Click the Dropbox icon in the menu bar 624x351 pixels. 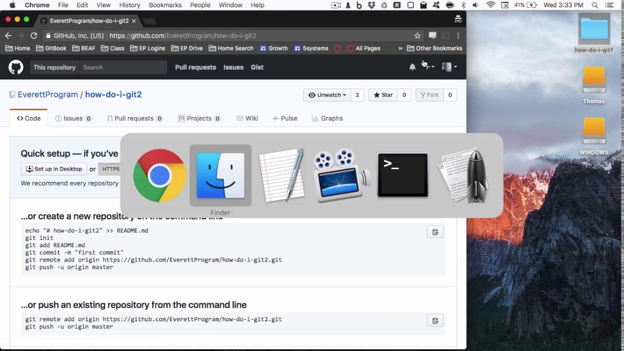click(x=371, y=5)
